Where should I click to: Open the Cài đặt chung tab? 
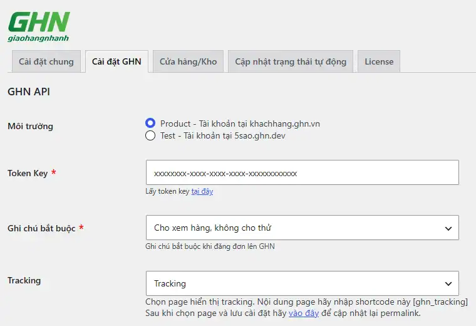46,61
